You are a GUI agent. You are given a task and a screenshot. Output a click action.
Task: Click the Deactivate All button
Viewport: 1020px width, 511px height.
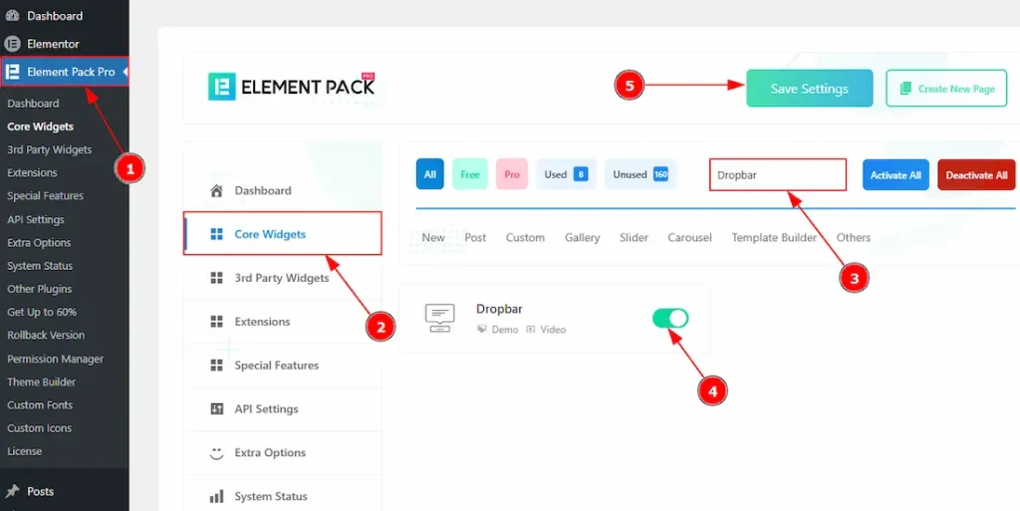(x=976, y=175)
